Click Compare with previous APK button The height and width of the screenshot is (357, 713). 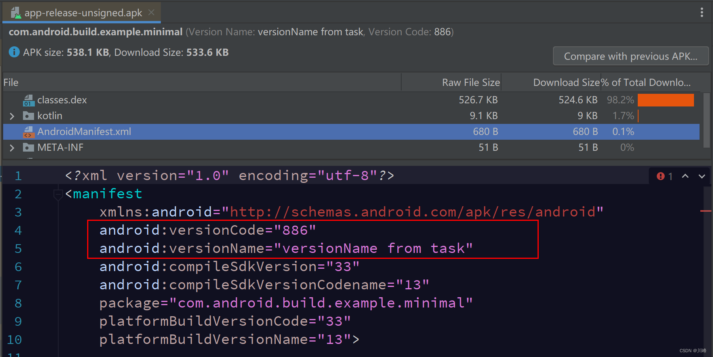[x=630, y=56]
